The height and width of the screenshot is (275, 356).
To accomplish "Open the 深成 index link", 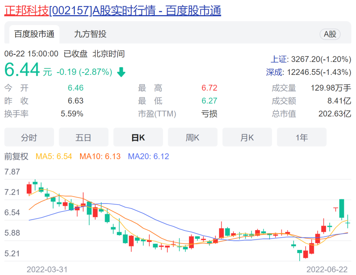I will pos(274,72).
